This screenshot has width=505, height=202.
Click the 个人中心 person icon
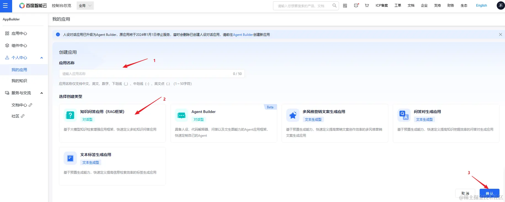(7, 58)
